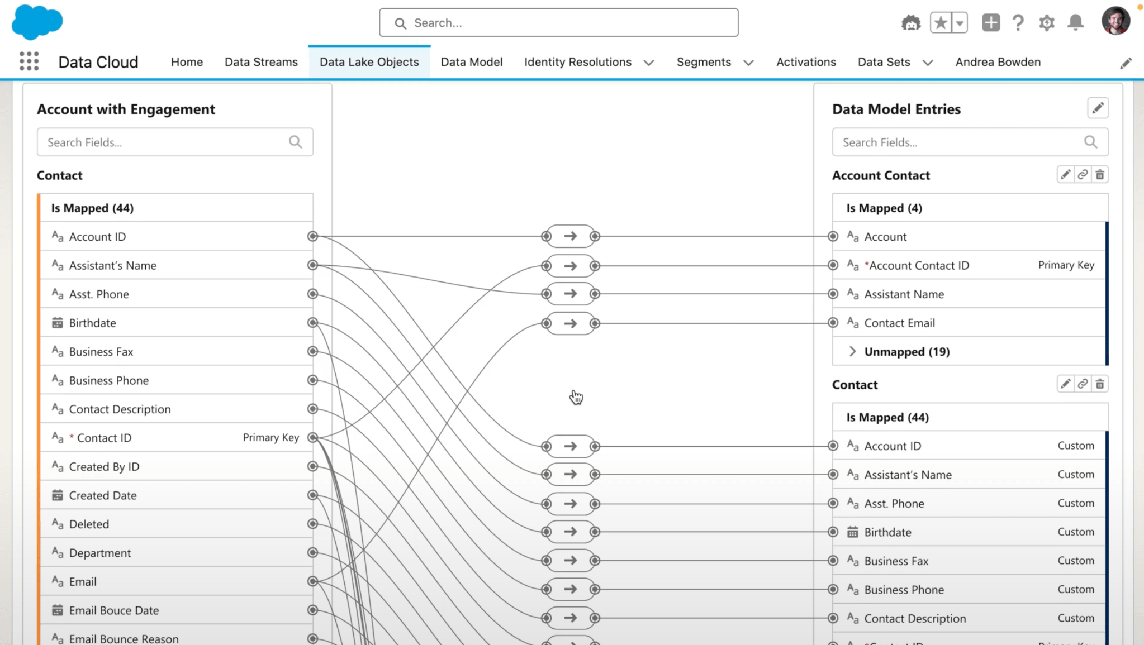
Task: Select the Contact ID Primary Key endpoint dot
Action: point(312,437)
